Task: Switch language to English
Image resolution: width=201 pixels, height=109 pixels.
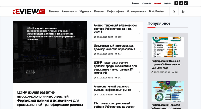Action: pos(167,3)
